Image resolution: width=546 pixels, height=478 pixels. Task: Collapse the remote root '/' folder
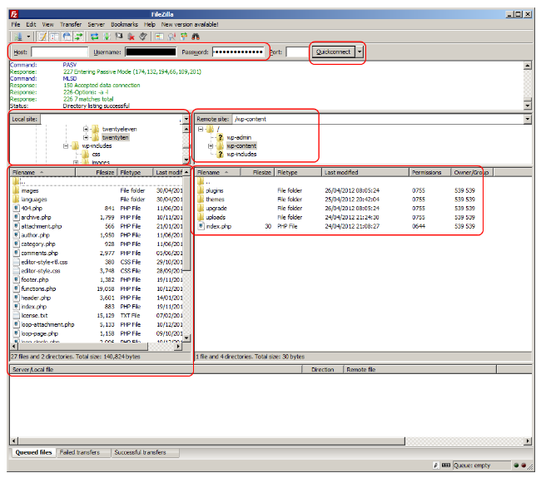[x=201, y=129]
